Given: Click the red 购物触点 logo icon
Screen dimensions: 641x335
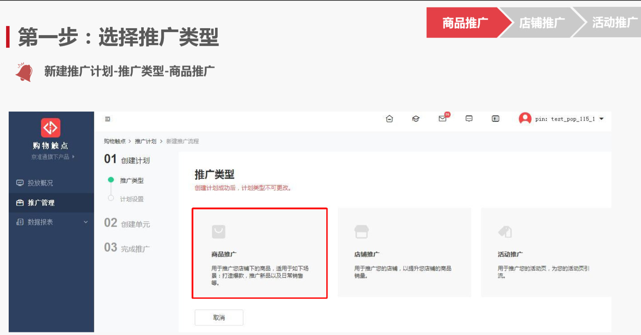Looking at the screenshot, I should [x=51, y=128].
